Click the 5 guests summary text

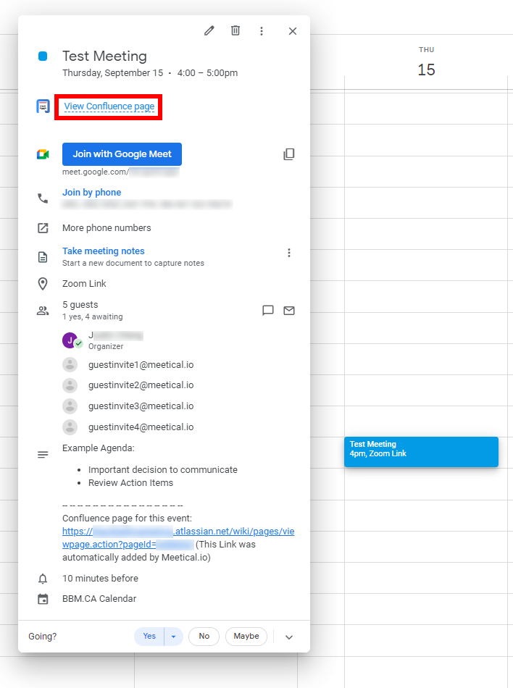(x=80, y=304)
